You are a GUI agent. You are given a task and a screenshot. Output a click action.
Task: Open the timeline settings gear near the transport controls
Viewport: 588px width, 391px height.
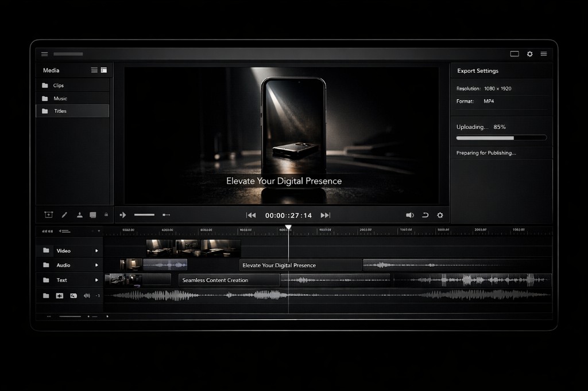440,214
